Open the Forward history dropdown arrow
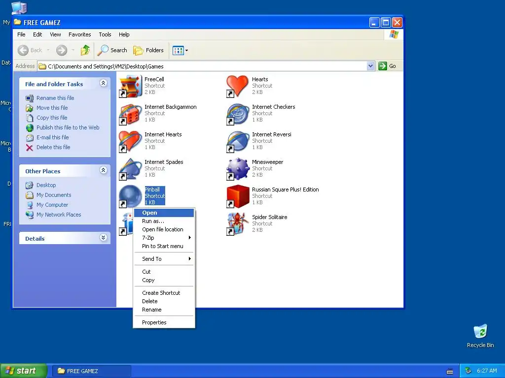This screenshot has height=378, width=505. [73, 50]
